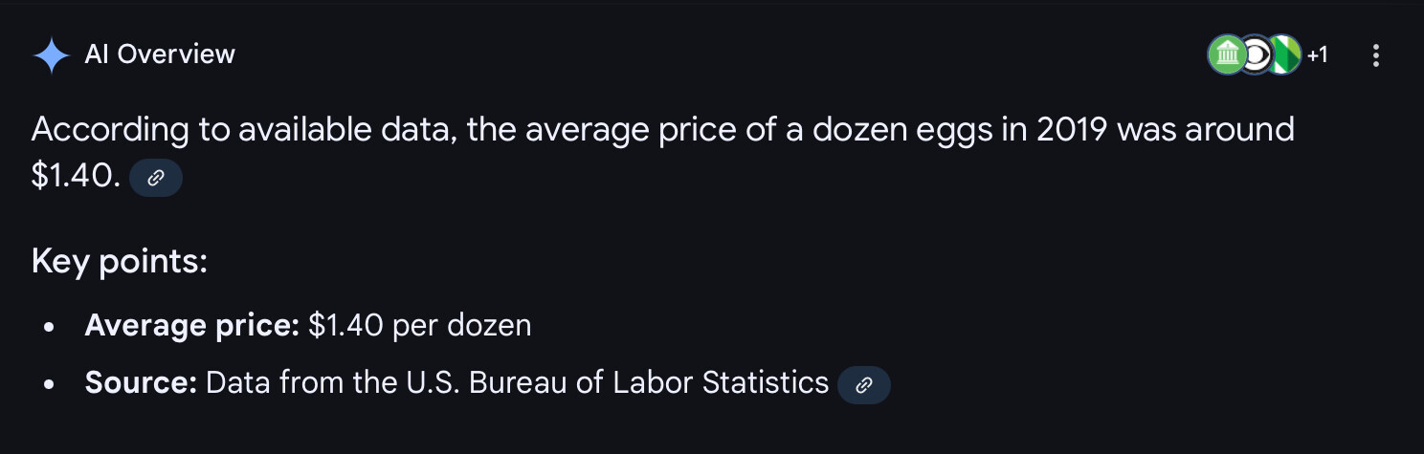1424x454 pixels.
Task: Click the Key points: heading
Action: point(120,261)
